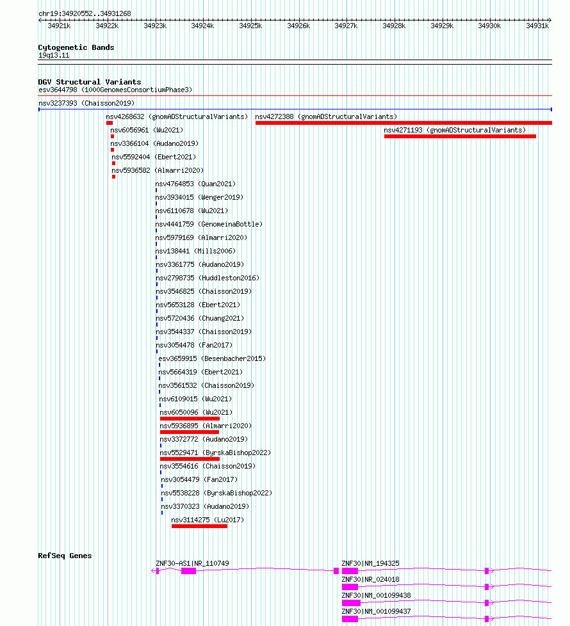
Task: Open esv3659915 (Besenbacher2015) variant
Action: pos(212,358)
